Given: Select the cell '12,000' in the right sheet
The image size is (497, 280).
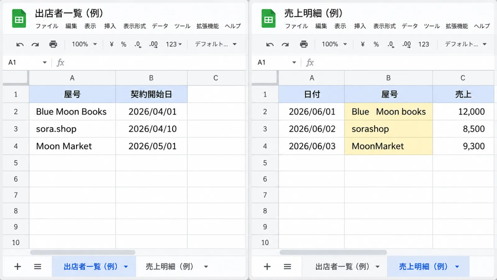Looking at the screenshot, I should (463, 112).
